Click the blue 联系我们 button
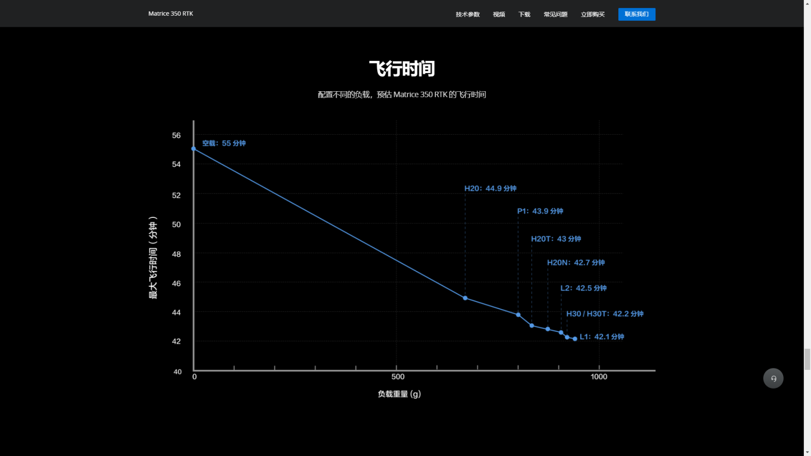 (637, 14)
